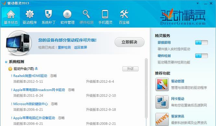Click 当前版本:2011-8-24 text
Image resolution: width=216 pixels, height=126 pixels.
[28, 96]
